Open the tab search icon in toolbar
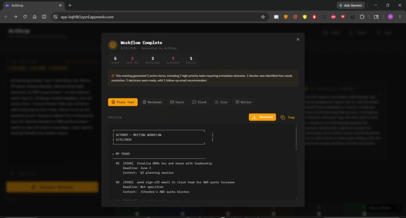The width and height of the screenshot is (406, 218). (376, 17)
